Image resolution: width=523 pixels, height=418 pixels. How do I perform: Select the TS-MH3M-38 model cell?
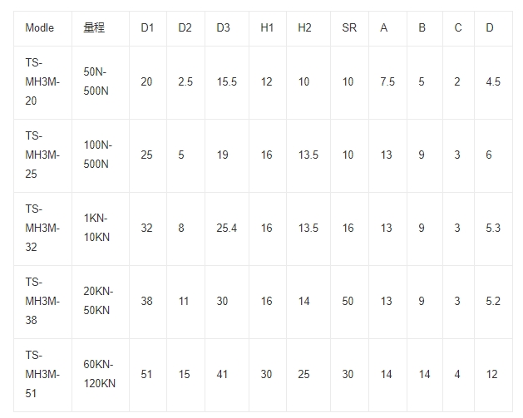42,302
